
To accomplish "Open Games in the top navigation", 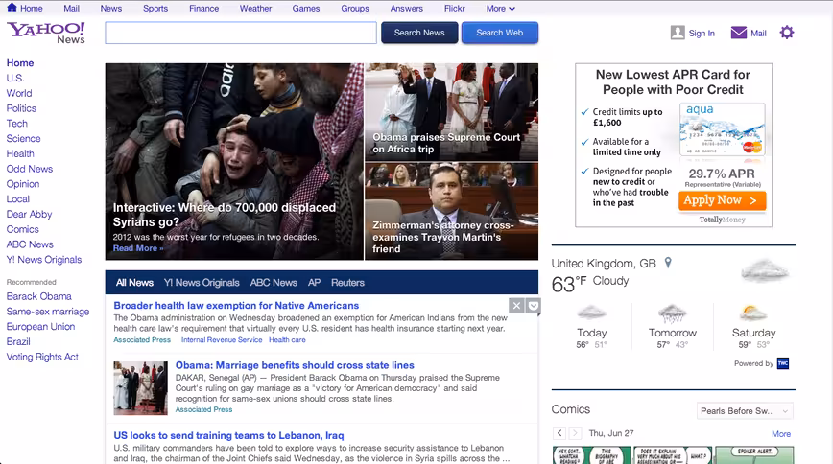I will pyautogui.click(x=306, y=9).
